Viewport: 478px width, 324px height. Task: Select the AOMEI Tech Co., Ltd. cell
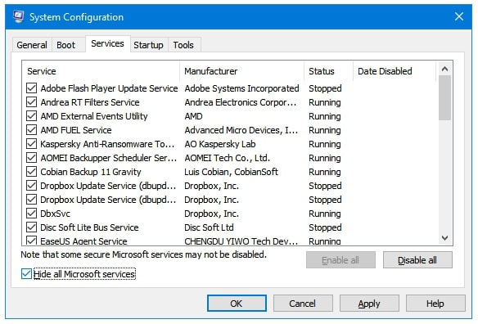(x=227, y=158)
